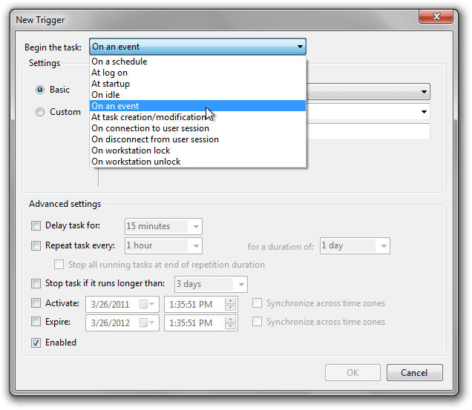The height and width of the screenshot is (410, 472).
Task: Select the Basic radio button
Action: click(40, 90)
